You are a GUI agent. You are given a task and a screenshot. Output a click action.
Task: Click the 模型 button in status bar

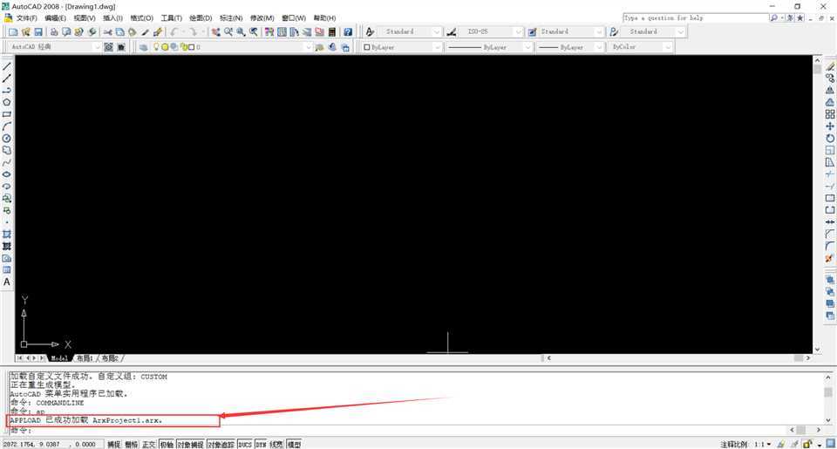[x=294, y=444]
